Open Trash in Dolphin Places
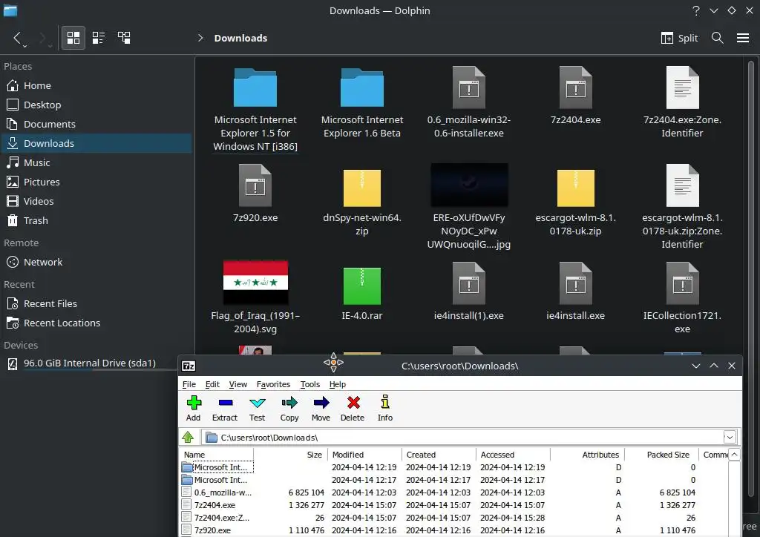Screen dimensions: 760x537 click(x=96, y=221)
